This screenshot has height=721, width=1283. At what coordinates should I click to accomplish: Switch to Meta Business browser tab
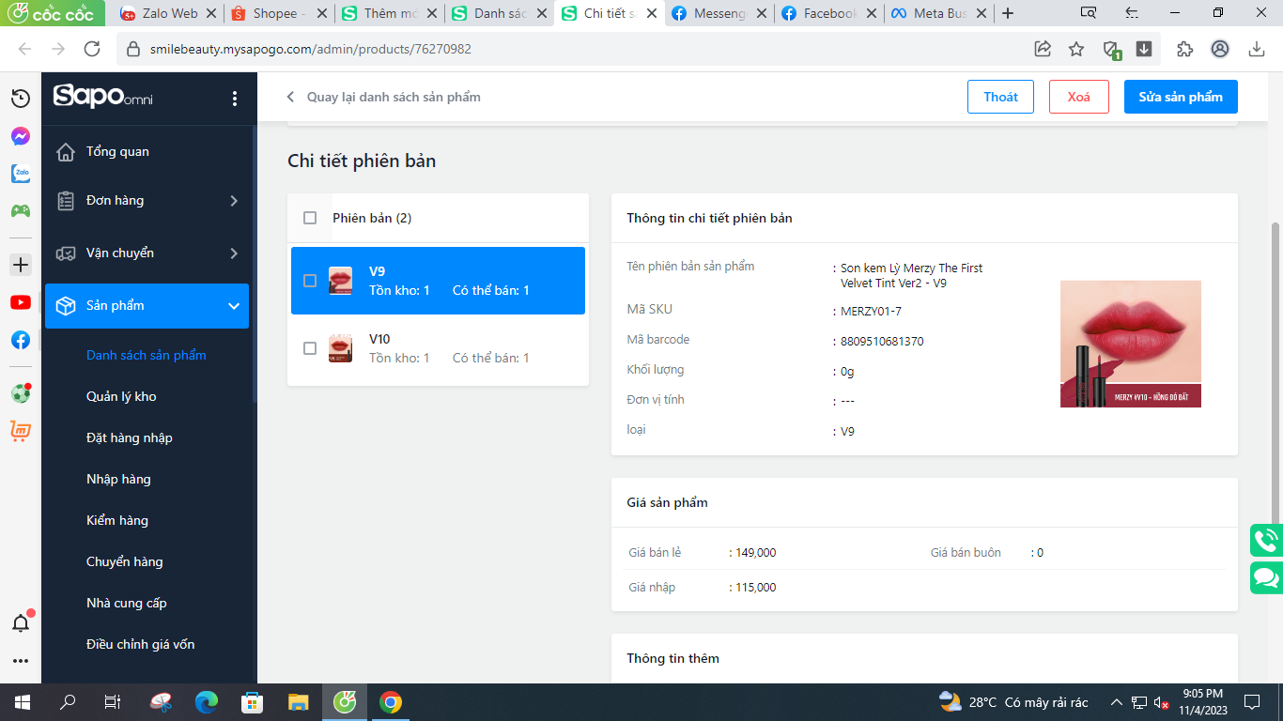pyautogui.click(x=938, y=13)
